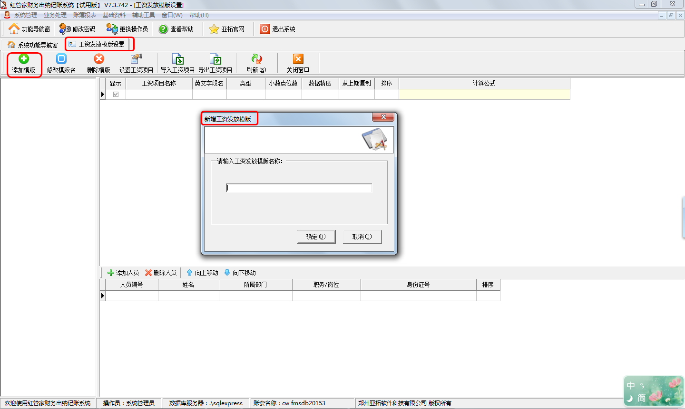Click 添加人员 to add a person
Image resolution: width=685 pixels, height=409 pixels.
click(123, 273)
